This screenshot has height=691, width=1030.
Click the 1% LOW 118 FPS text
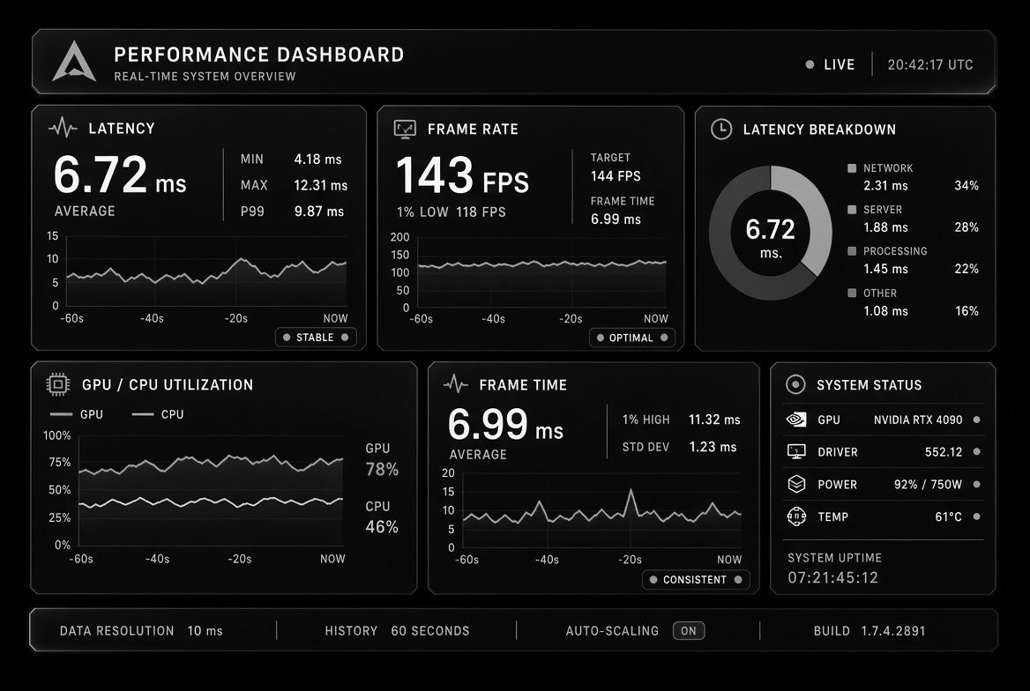[452, 212]
